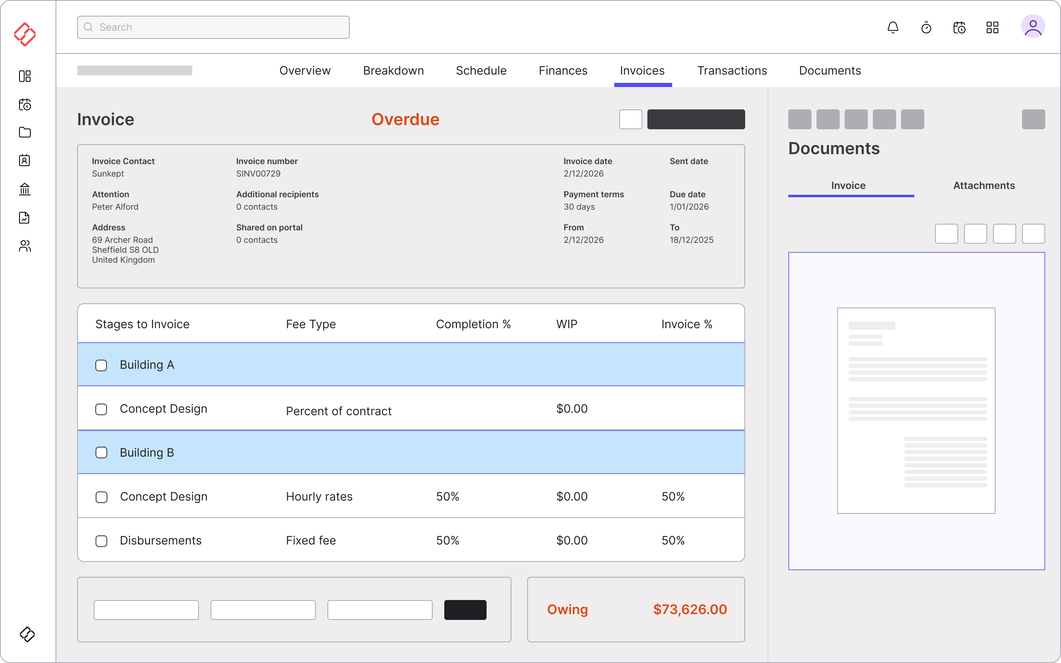Open the Breakdown tab
Image resolution: width=1061 pixels, height=663 pixels.
pyautogui.click(x=393, y=70)
